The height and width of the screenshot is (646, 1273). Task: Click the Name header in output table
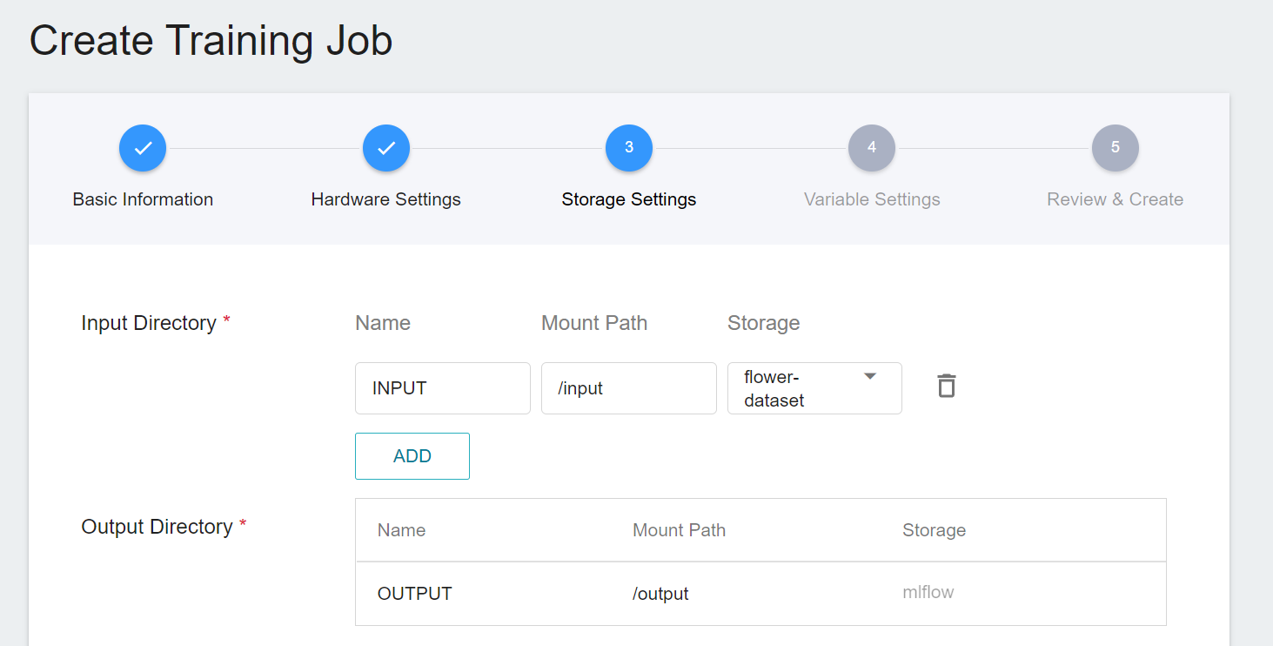[402, 530]
